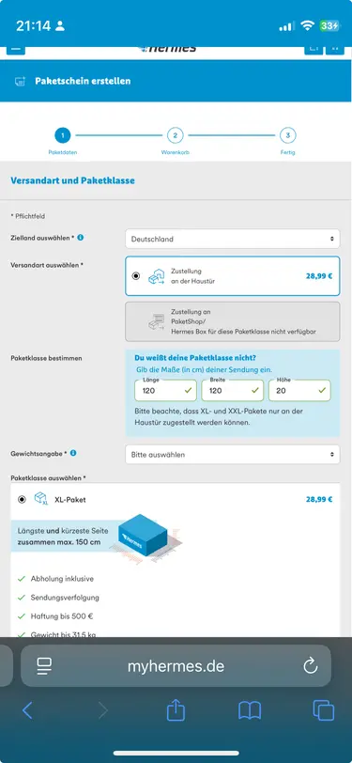The image size is (352, 763).
Task: Select Zustellung an der Haustür radio button
Action: click(136, 276)
